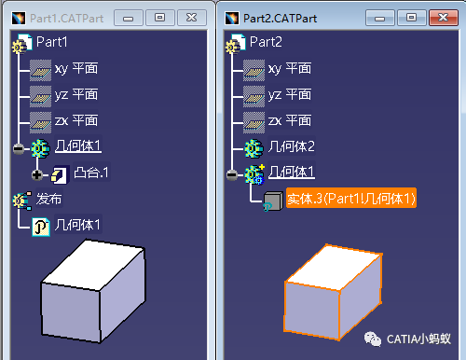Close the Part1.CATPart window
The image size is (466, 360).
[192, 18]
